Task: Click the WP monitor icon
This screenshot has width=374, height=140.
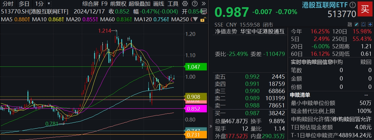Action: (x=204, y=12)
